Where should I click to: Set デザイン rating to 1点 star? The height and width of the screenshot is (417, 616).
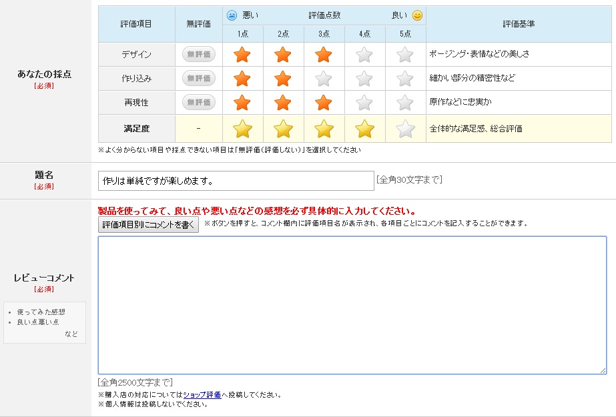pyautogui.click(x=242, y=55)
